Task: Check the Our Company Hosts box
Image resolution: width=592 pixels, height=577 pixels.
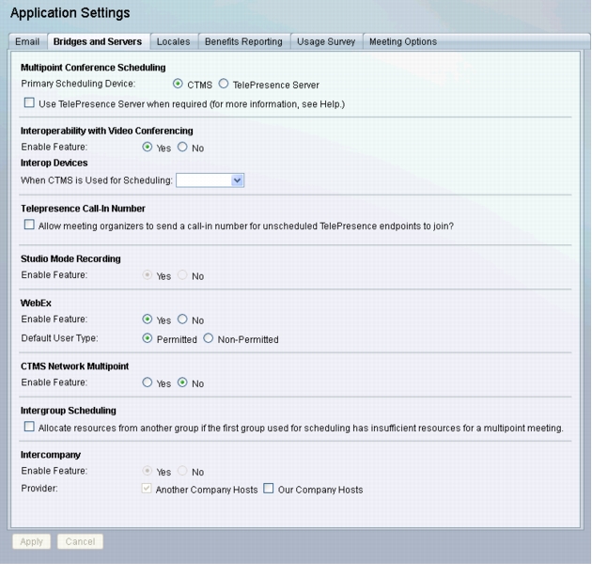Action: [269, 489]
